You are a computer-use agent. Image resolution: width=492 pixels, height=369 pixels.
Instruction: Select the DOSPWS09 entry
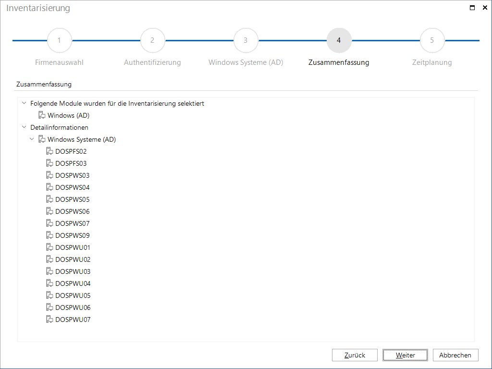coord(73,235)
